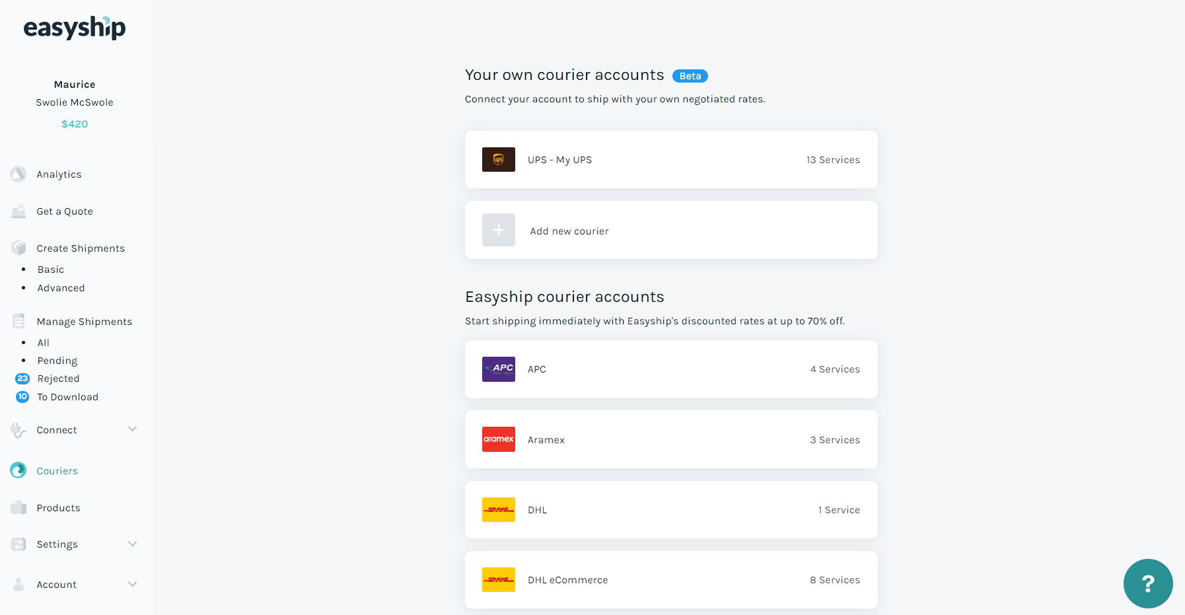Open Analytics from the sidebar icon
Viewport: 1185px width, 615px height.
18,174
